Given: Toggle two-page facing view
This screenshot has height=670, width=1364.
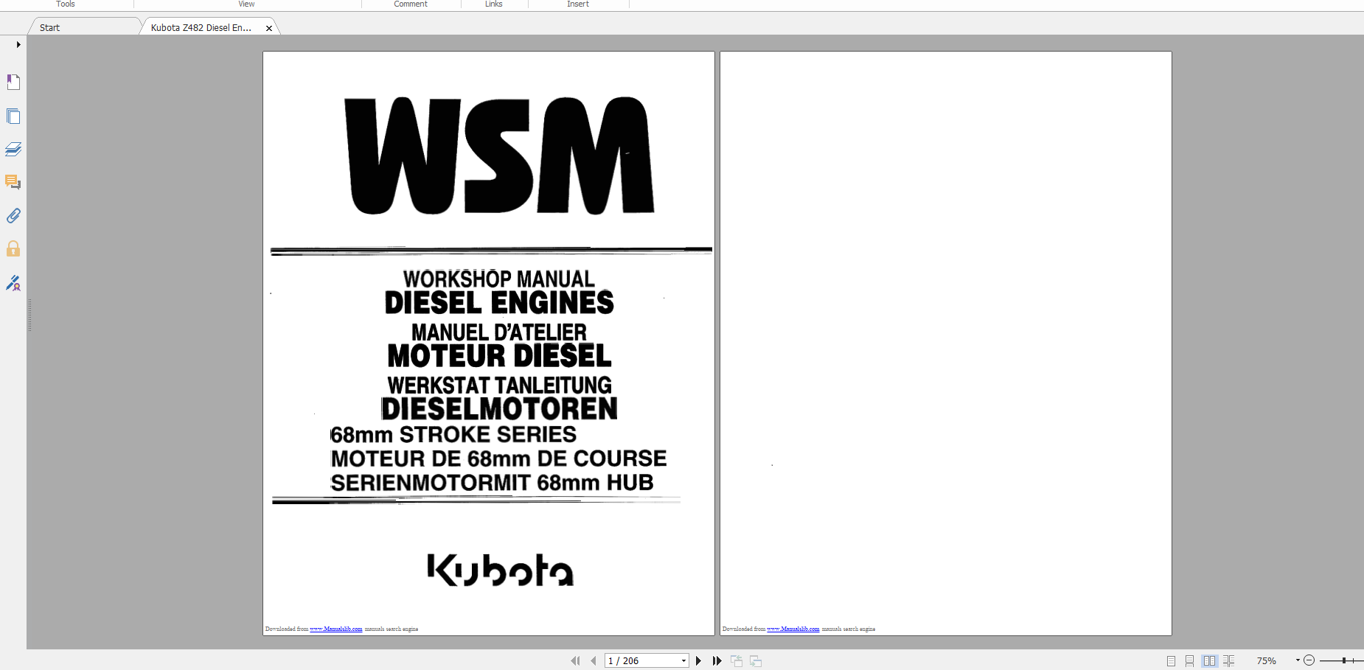Looking at the screenshot, I should (1209, 661).
